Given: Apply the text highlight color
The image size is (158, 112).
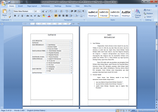Looking at the screenshot, I should pos(44,16).
